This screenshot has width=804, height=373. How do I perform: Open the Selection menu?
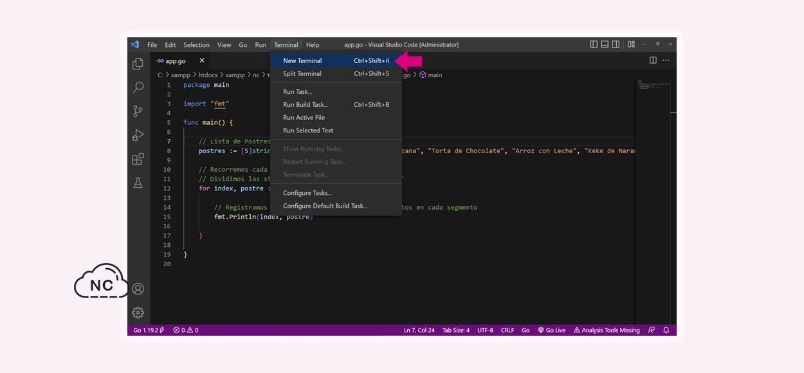coord(197,45)
